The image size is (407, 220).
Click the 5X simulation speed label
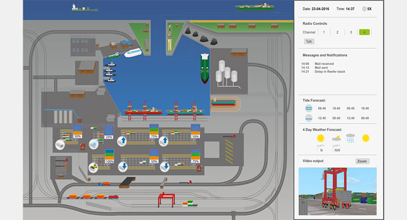tap(370, 9)
